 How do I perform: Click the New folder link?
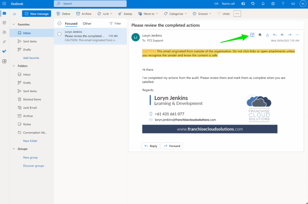30,141
